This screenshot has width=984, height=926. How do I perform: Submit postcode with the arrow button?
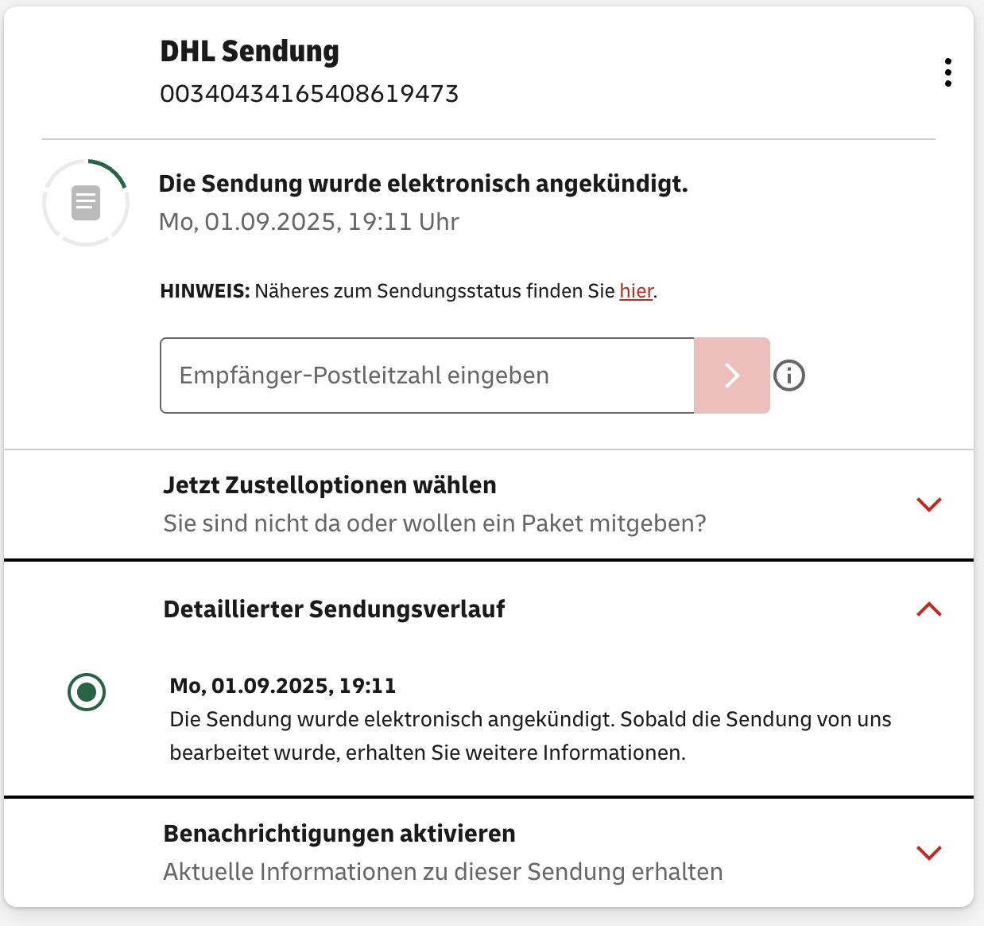[731, 375]
